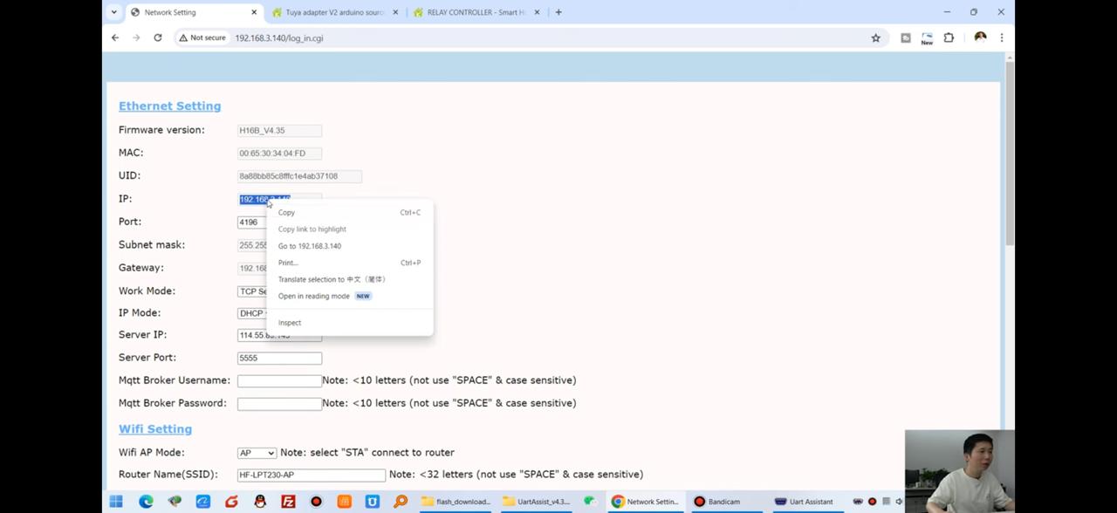Switch to the Tuya adapter V2 tab
The height and width of the screenshot is (513, 1117).
click(x=332, y=12)
